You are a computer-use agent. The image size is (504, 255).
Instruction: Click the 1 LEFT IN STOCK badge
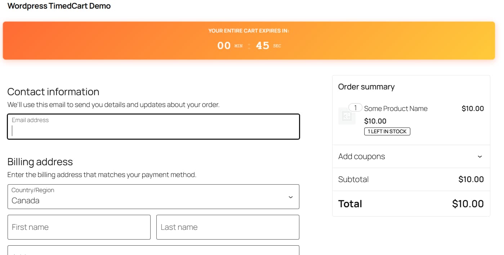(387, 131)
